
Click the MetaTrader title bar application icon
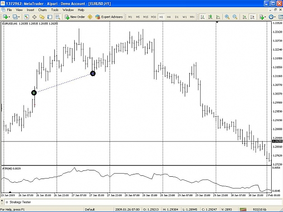pyautogui.click(x=3, y=4)
